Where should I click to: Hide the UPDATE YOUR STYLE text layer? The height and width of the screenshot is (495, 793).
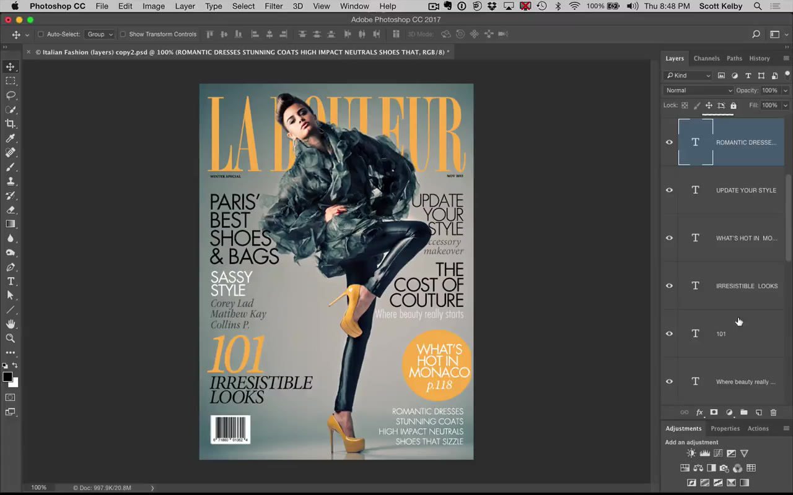669,190
